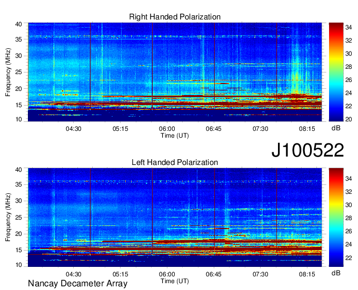
Task: Click frequency tick "25" on right-handed plot
Action: tap(18, 72)
